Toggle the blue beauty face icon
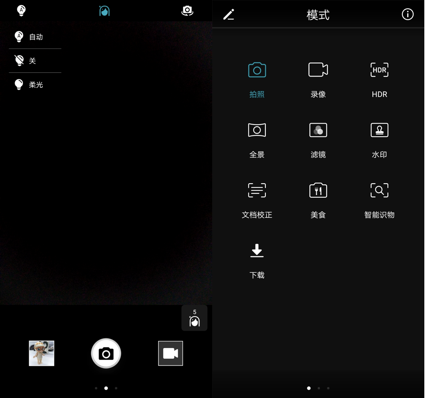Image resolution: width=426 pixels, height=398 pixels. tap(104, 11)
